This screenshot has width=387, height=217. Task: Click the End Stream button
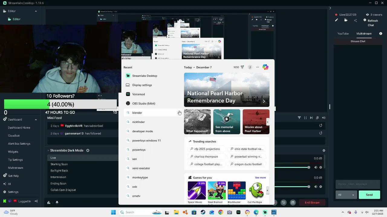pos(312,203)
